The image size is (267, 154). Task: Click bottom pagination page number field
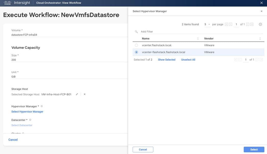246,60
